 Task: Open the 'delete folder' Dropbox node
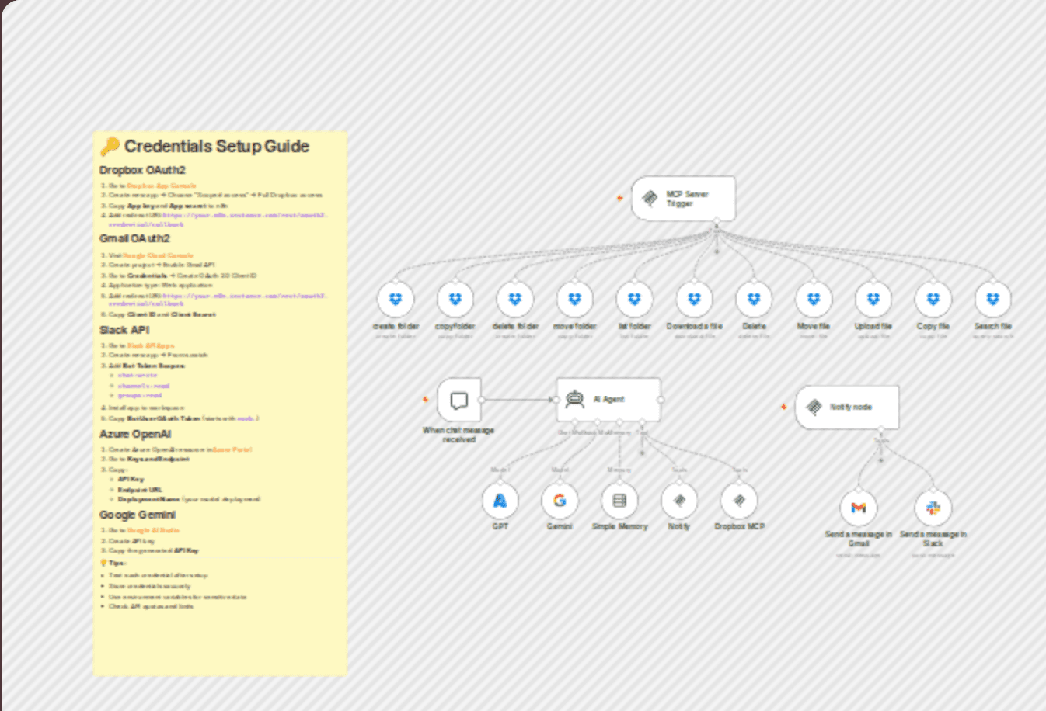tap(515, 299)
